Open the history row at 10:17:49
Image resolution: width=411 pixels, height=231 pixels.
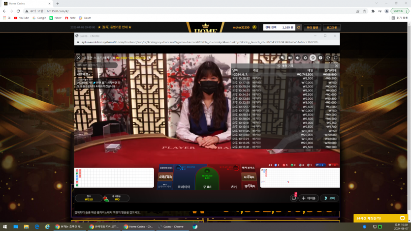(285, 135)
